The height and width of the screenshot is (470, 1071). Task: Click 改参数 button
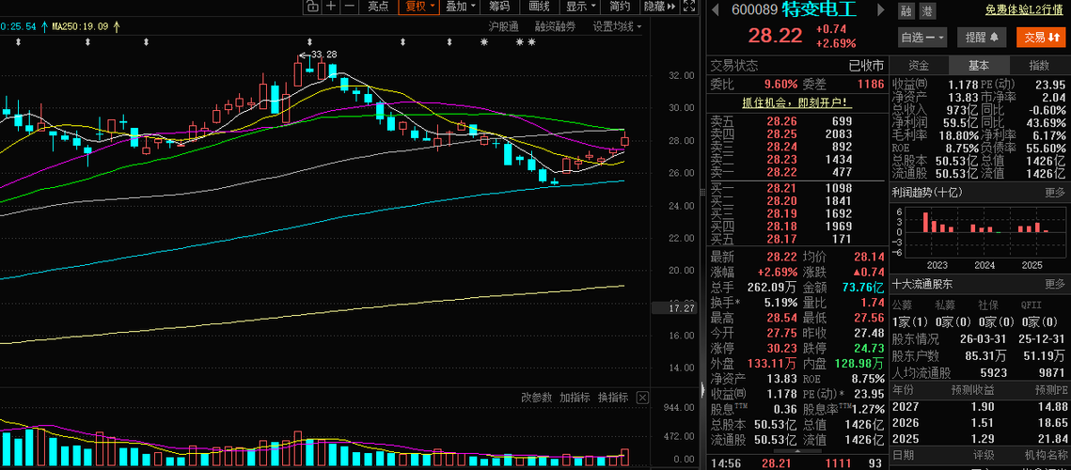[536, 398]
